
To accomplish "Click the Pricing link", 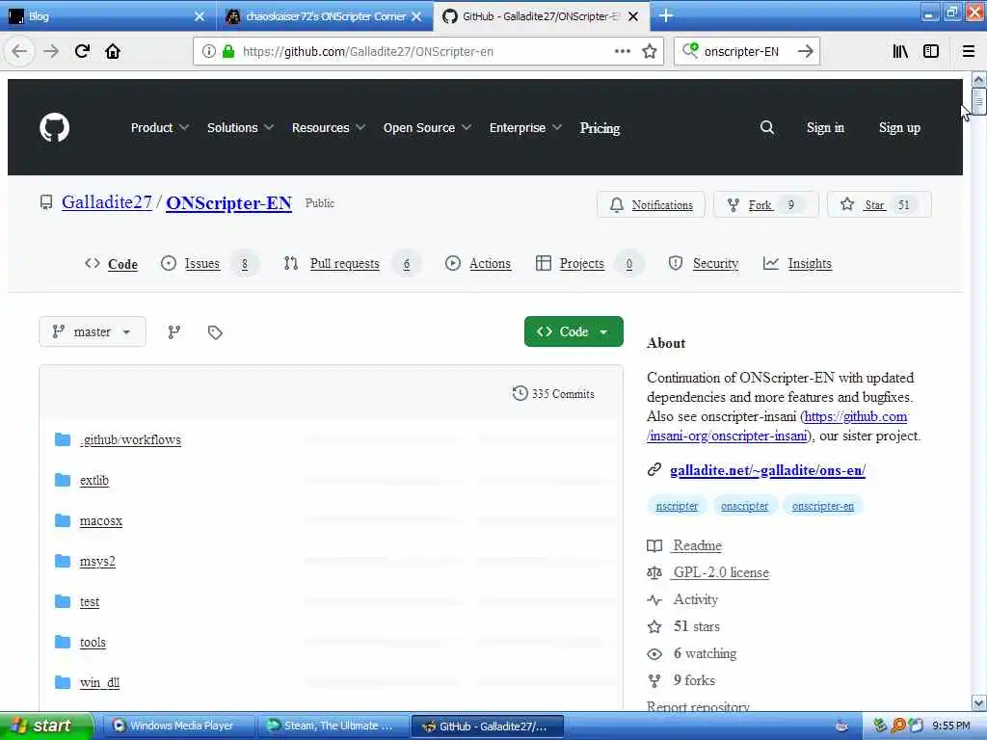I will point(600,128).
